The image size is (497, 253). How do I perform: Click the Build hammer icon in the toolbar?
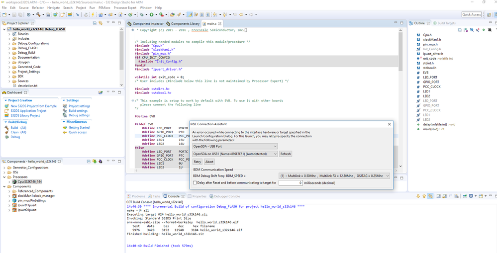tap(38, 15)
